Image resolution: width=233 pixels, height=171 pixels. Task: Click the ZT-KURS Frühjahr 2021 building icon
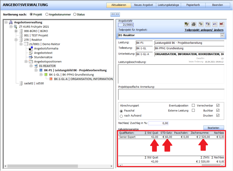[15, 27]
